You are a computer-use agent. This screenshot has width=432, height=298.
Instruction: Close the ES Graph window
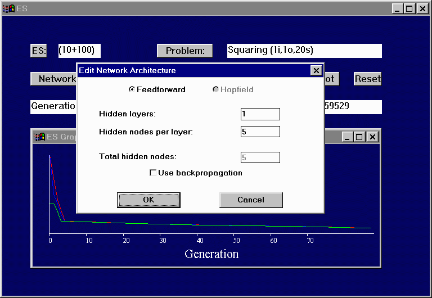pyautogui.click(x=372, y=137)
